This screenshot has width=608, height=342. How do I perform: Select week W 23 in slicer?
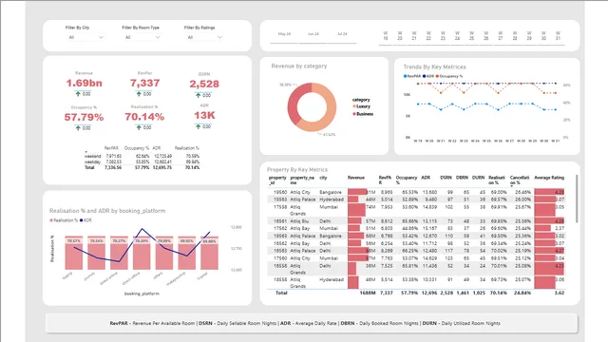pos(443,36)
